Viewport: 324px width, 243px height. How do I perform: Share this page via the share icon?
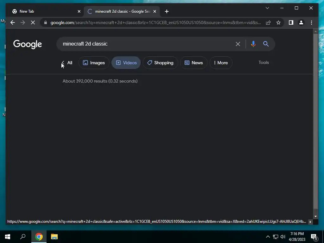click(x=268, y=22)
